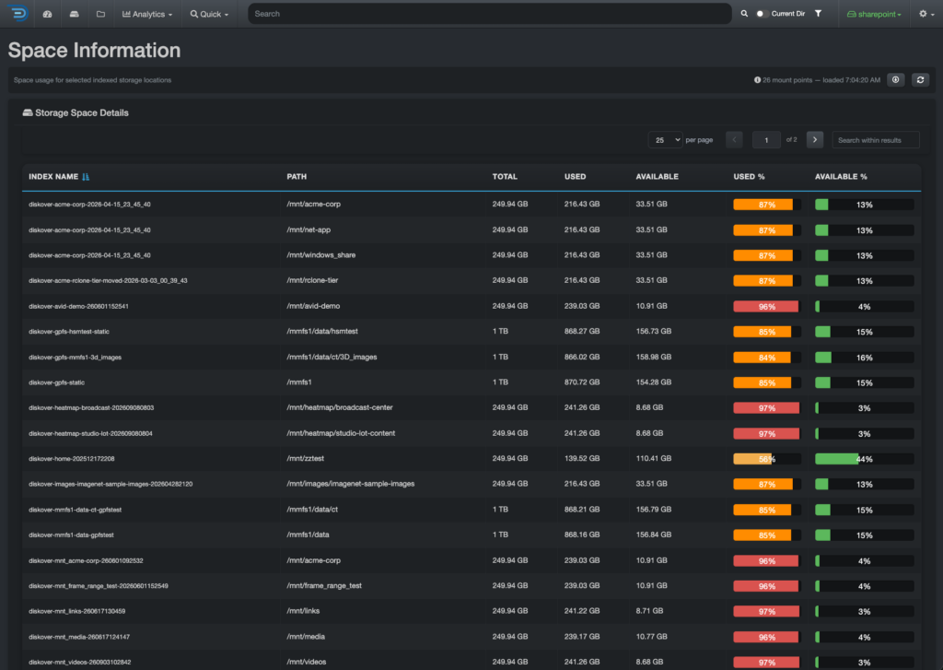Screen dimensions: 943x670
Task: Select index diskover-mnt_acme-corp-260601092532
Action: coord(86,560)
